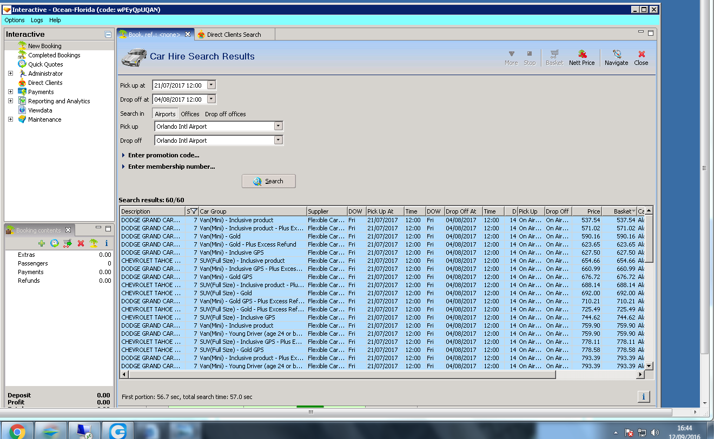Open the Logs menu
The width and height of the screenshot is (714, 439).
[37, 20]
